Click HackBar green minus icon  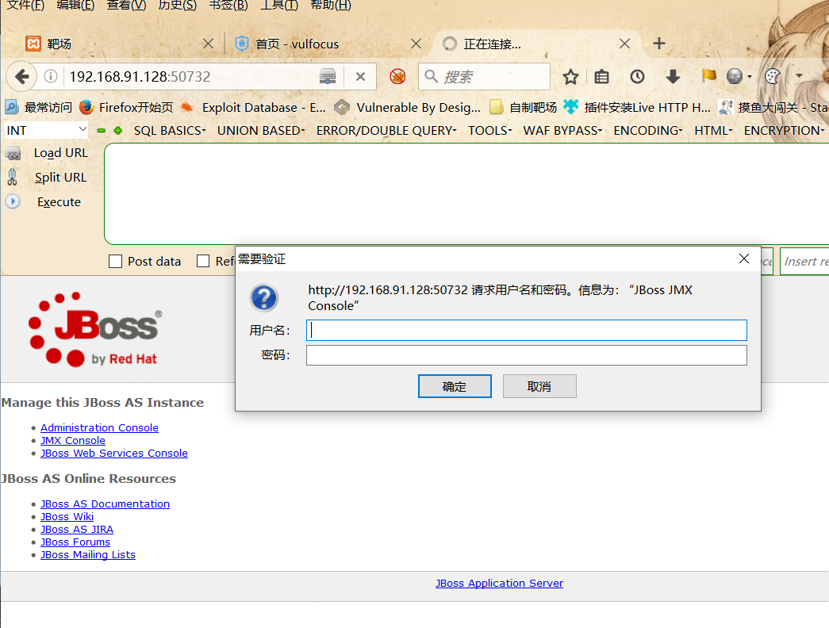(101, 131)
